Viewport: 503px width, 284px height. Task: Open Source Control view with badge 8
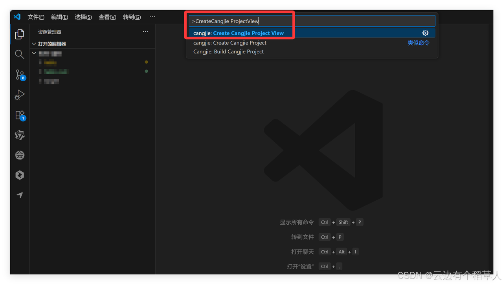[x=20, y=75]
